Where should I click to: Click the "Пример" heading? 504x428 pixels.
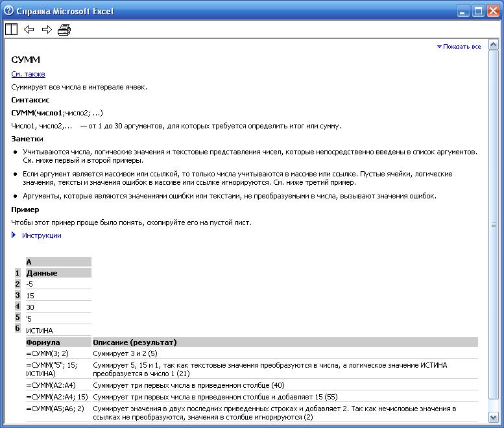pyautogui.click(x=25, y=209)
